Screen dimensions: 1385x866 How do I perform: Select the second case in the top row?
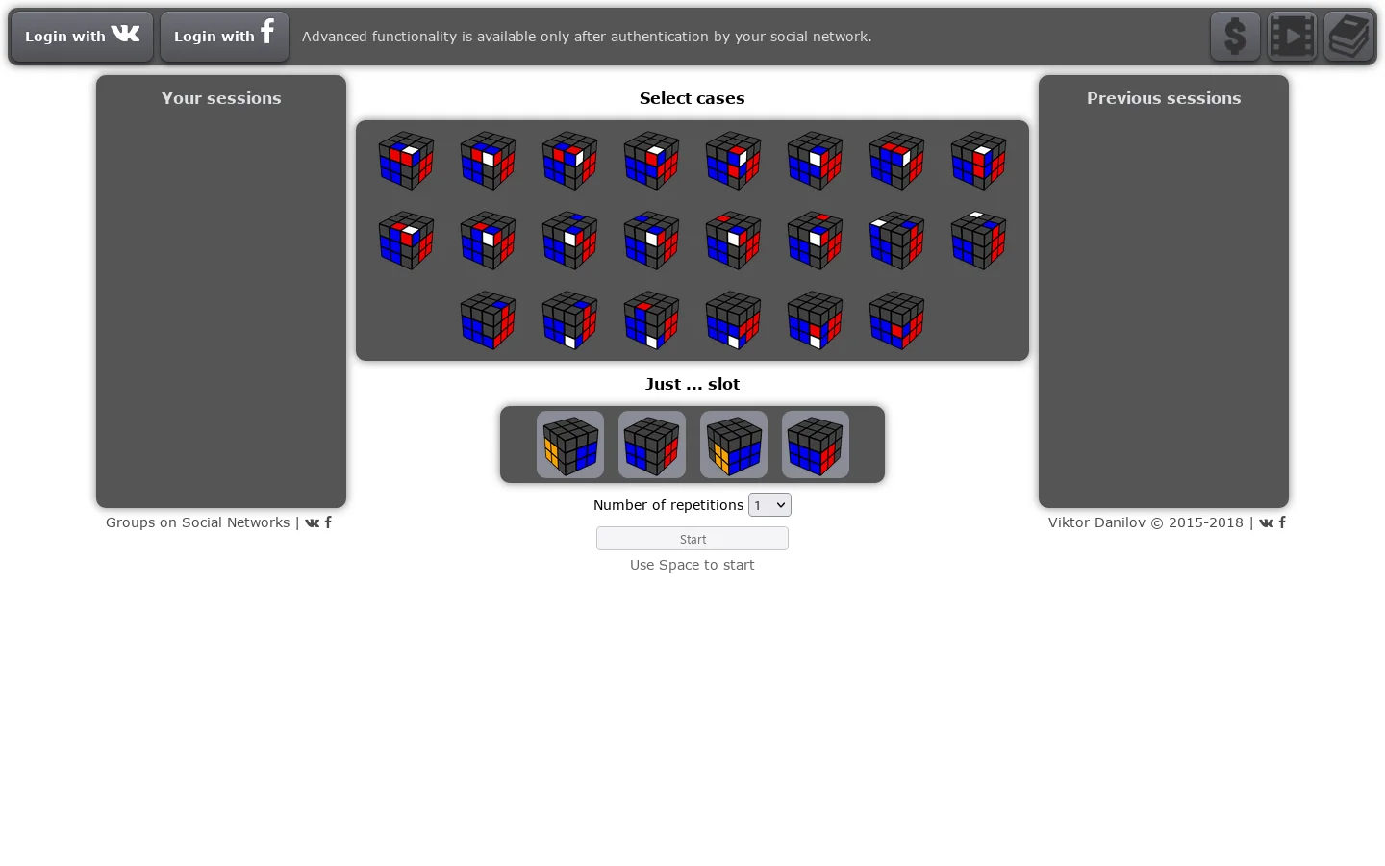pos(489,161)
